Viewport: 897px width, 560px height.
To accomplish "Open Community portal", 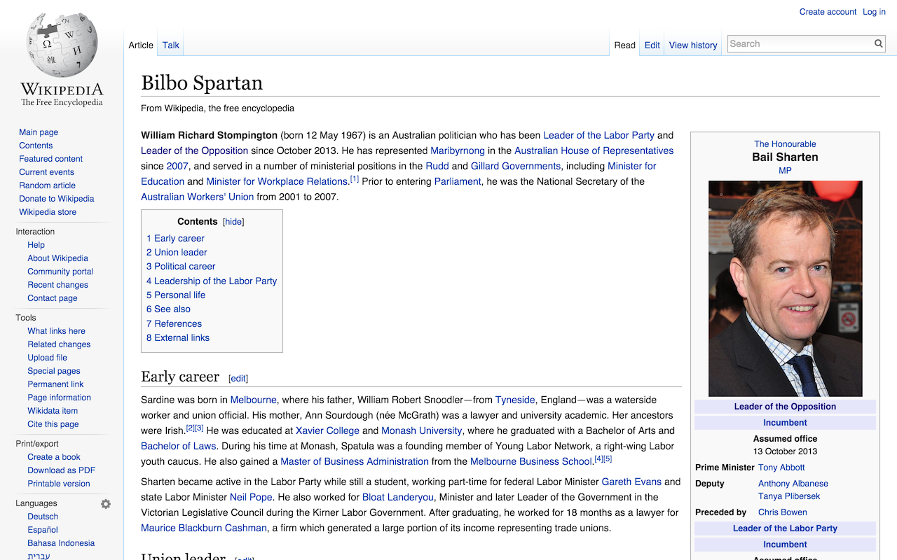I will [60, 272].
